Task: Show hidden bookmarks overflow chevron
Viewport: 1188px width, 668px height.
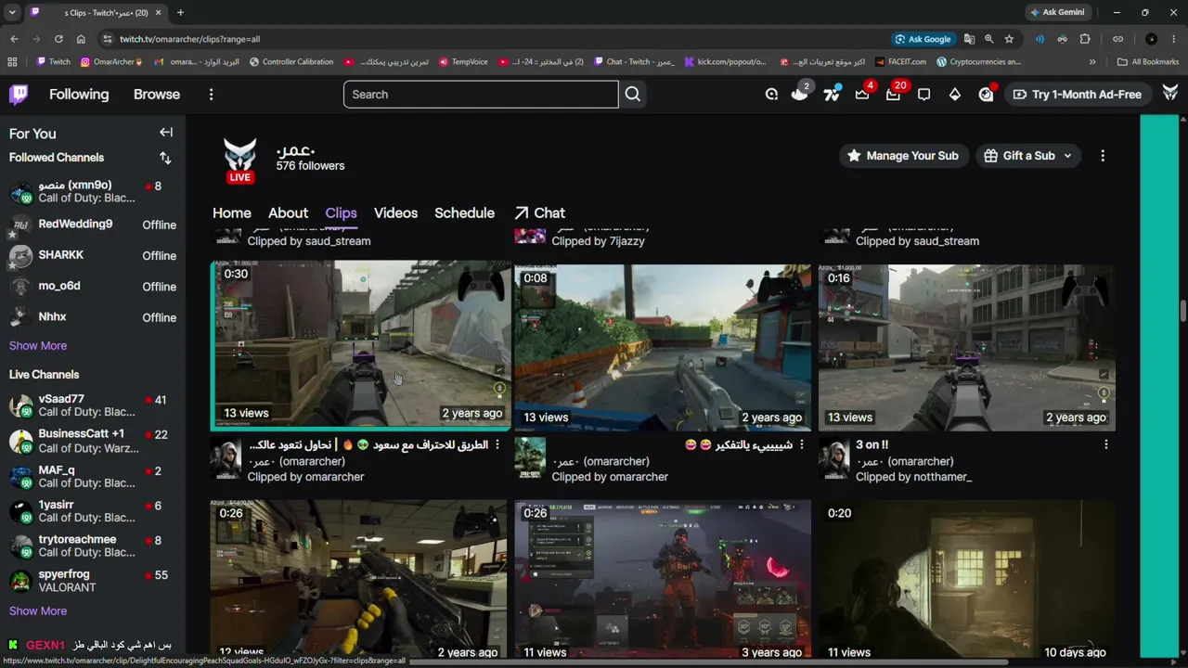Action: click(x=1092, y=62)
